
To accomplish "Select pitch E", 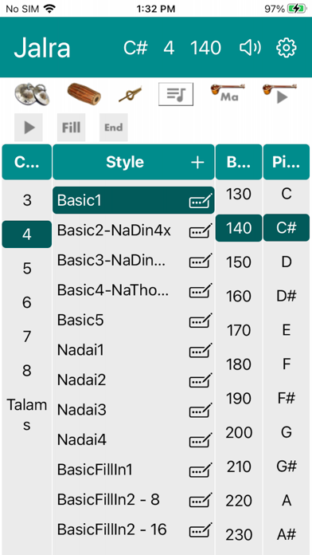I will pyautogui.click(x=287, y=330).
